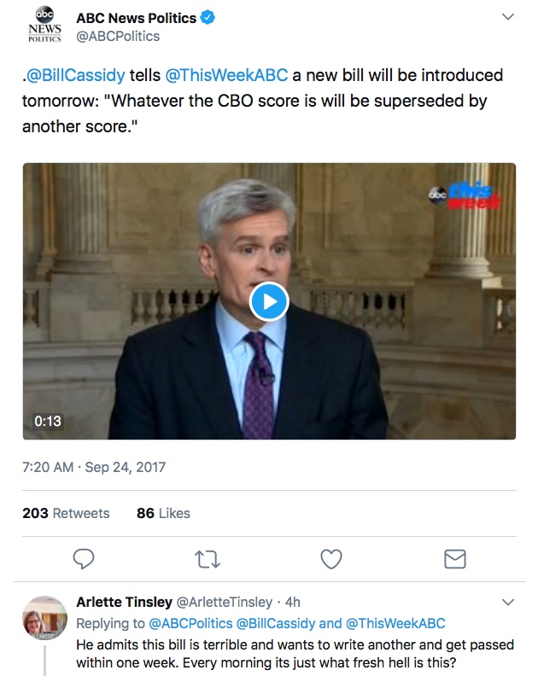Play the Bill Cassidy video
Image resolution: width=538 pixels, height=676 pixels.
[x=269, y=301]
